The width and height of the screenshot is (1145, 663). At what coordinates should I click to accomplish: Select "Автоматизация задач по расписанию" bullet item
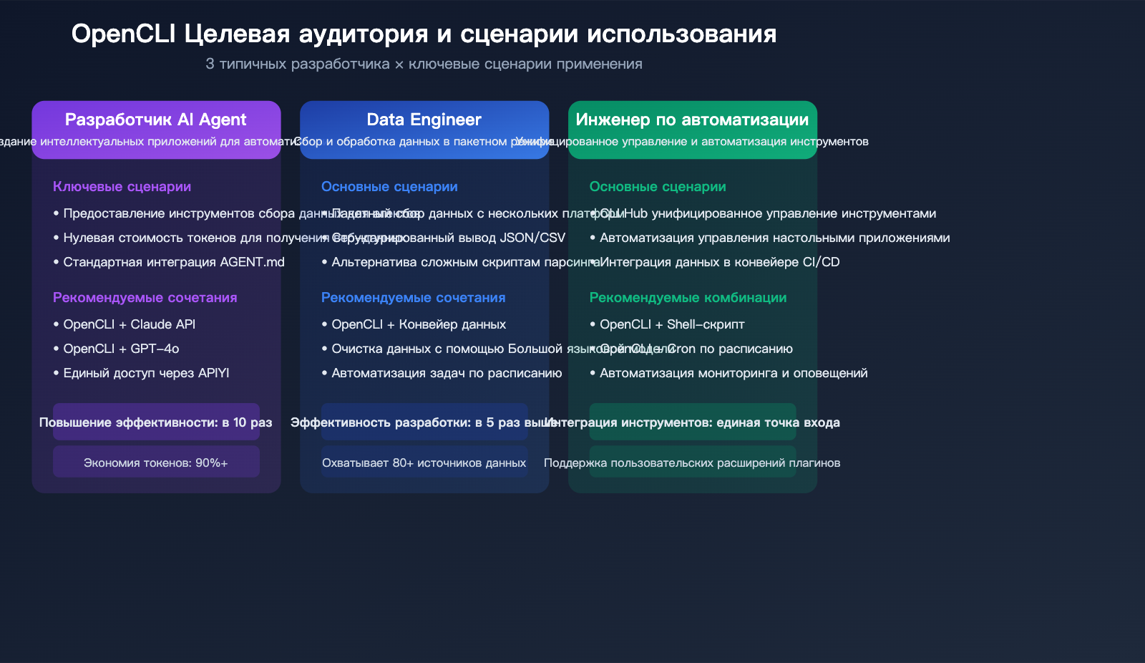tap(447, 373)
